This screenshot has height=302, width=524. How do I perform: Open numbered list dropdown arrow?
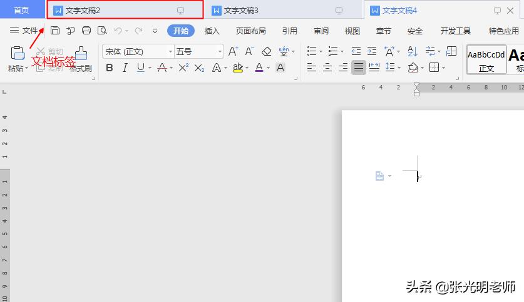tap(342, 52)
